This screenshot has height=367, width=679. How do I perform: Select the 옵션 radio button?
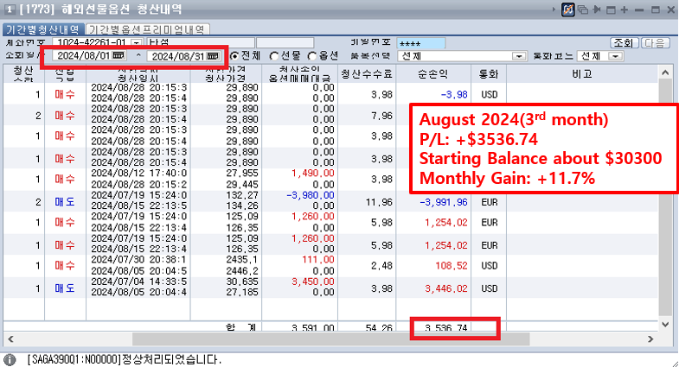[x=312, y=56]
